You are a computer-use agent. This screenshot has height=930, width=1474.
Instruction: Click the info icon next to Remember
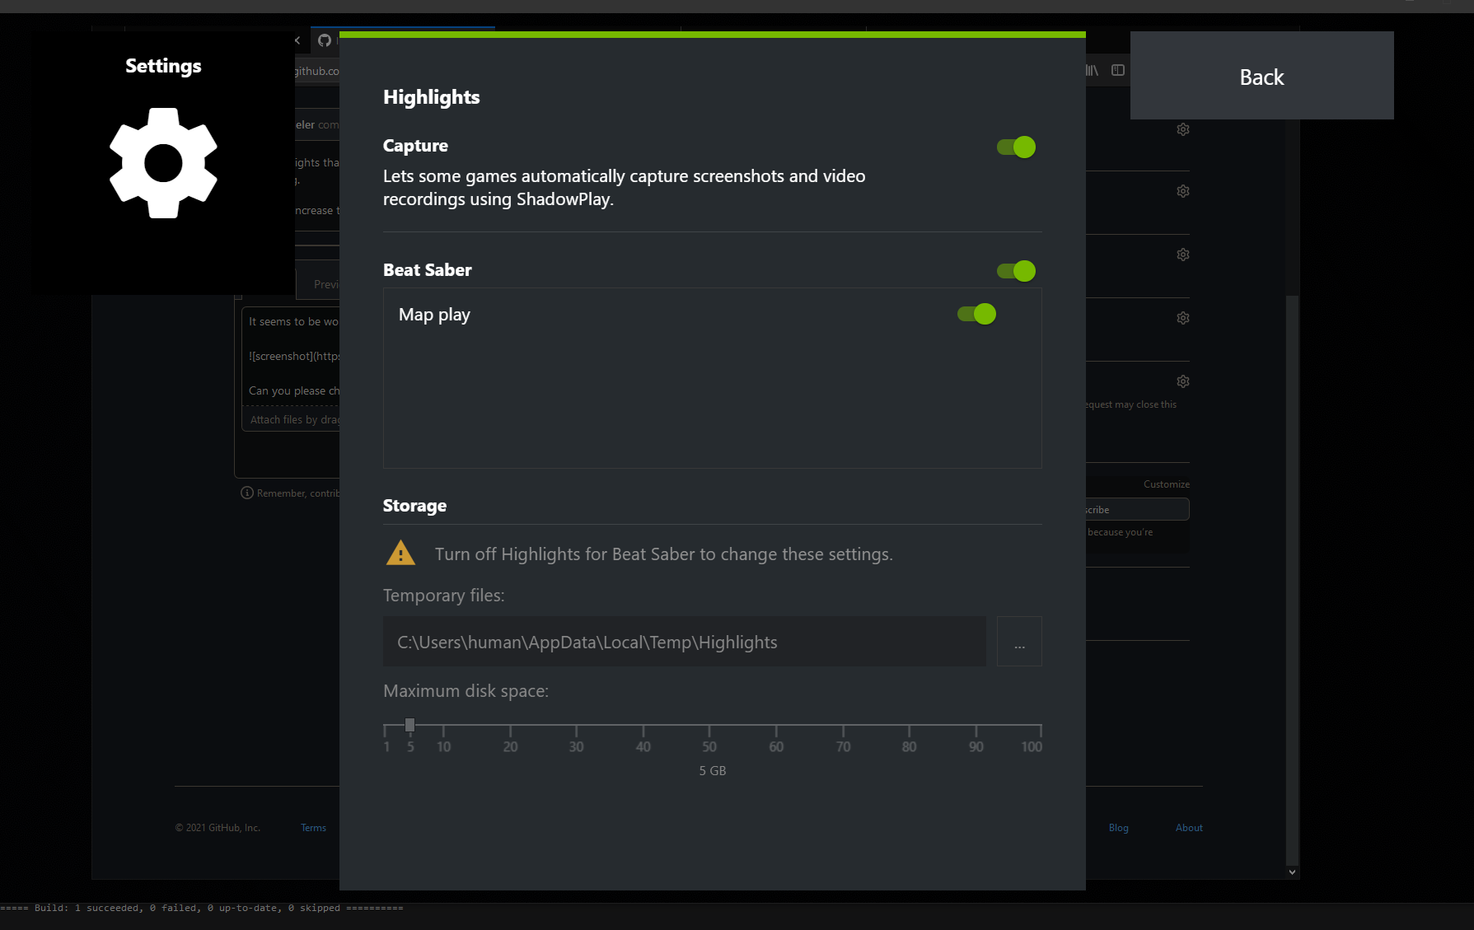(x=246, y=493)
